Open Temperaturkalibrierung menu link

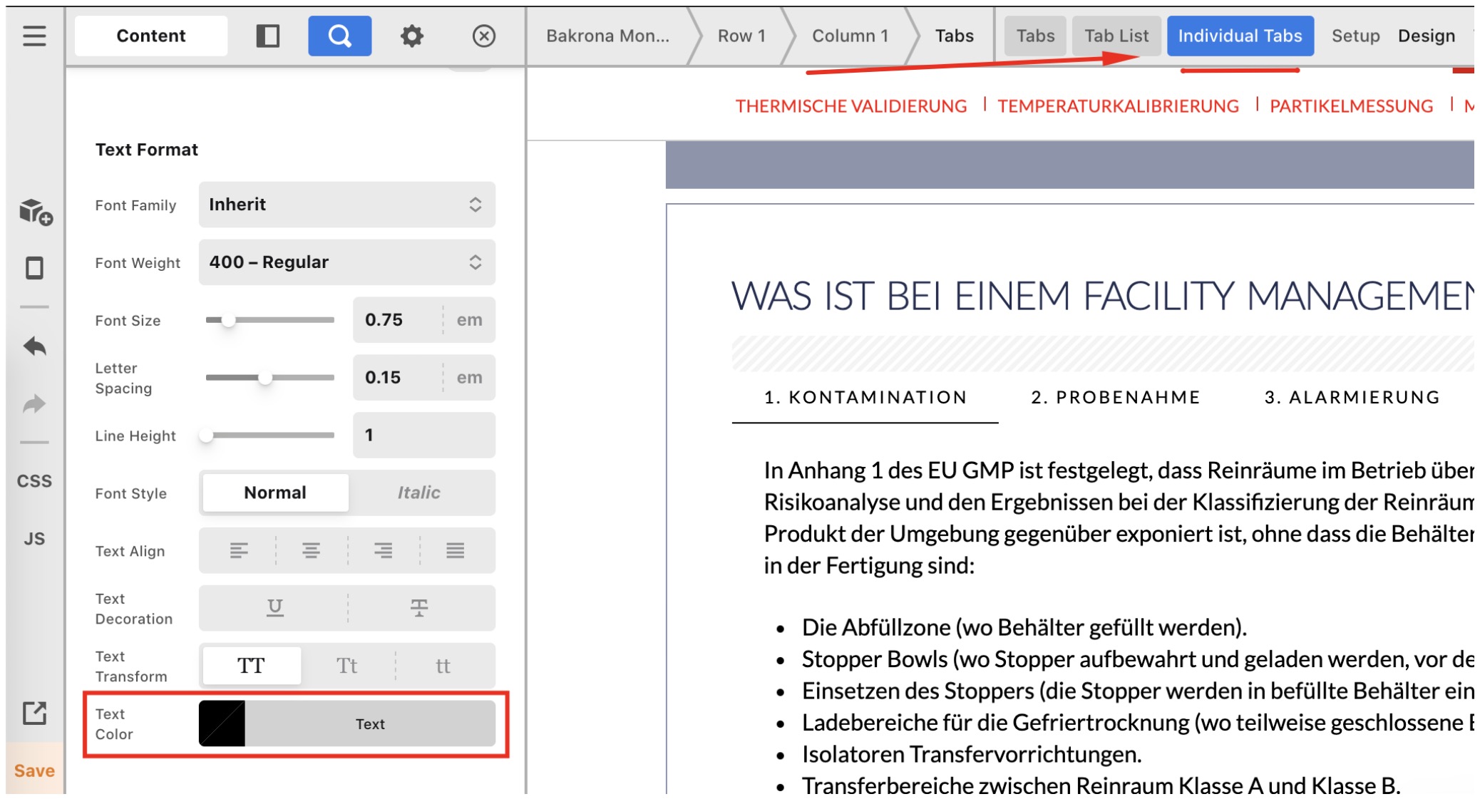[1118, 106]
